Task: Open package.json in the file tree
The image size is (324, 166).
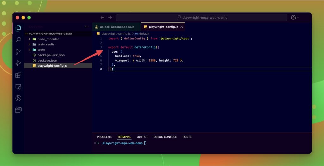Action: tap(47, 60)
